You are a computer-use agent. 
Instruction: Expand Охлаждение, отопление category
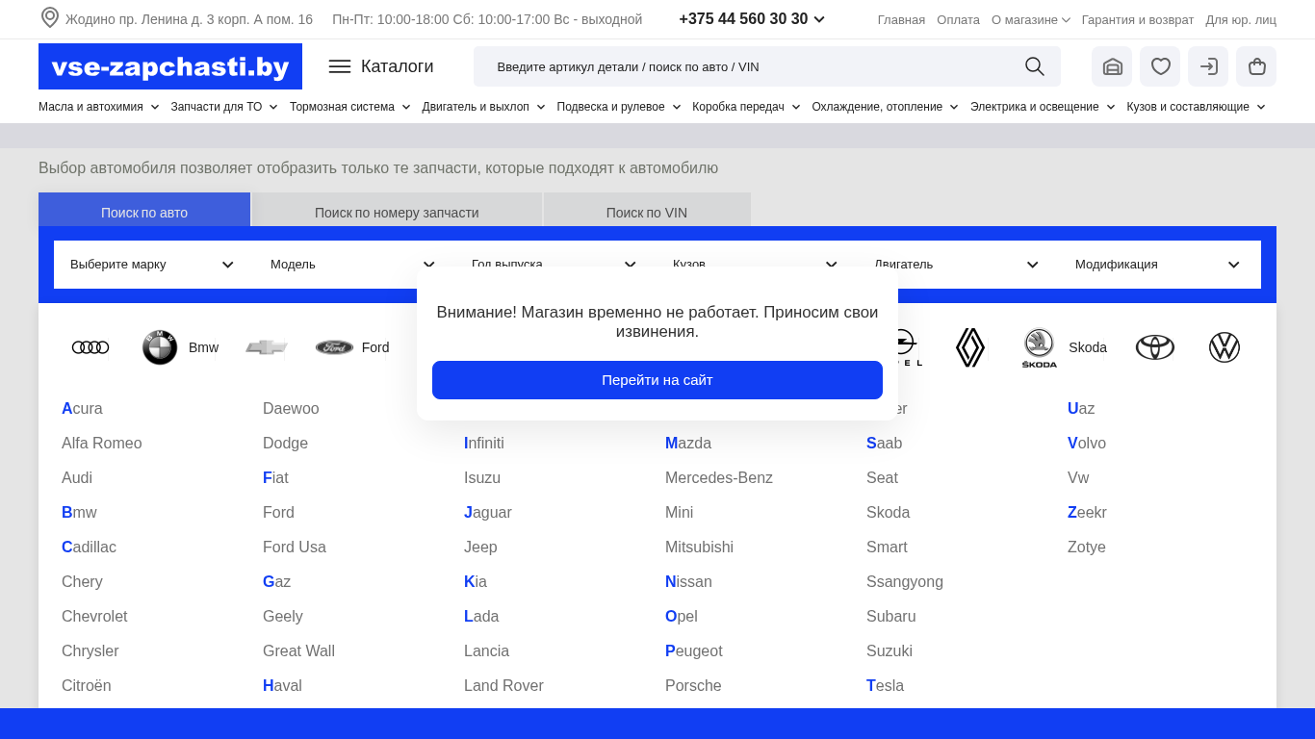(x=885, y=107)
